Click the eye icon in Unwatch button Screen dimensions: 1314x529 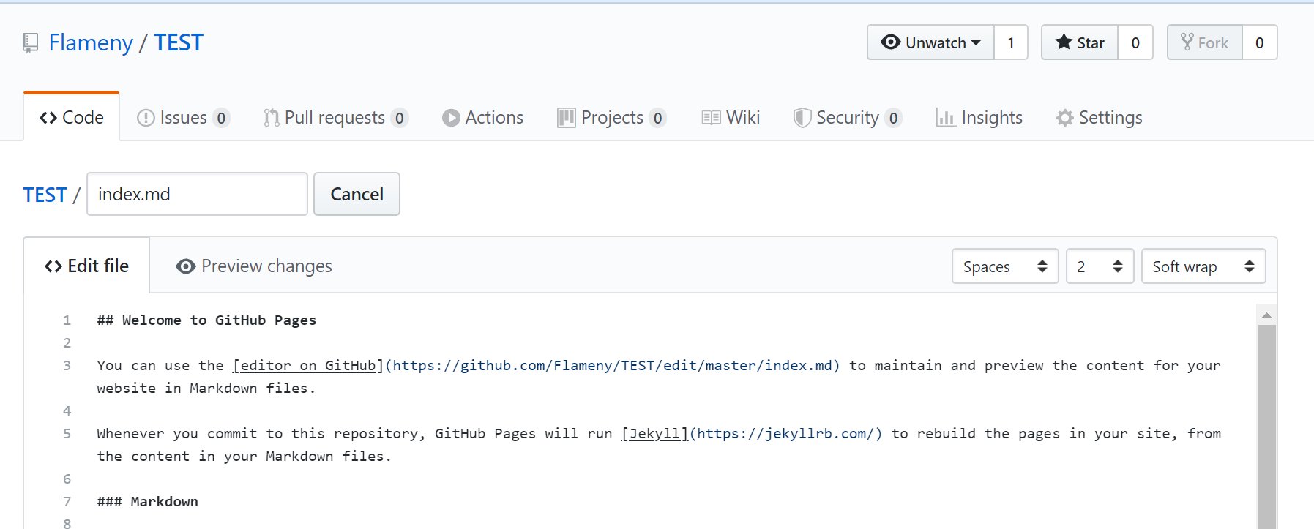tap(890, 42)
